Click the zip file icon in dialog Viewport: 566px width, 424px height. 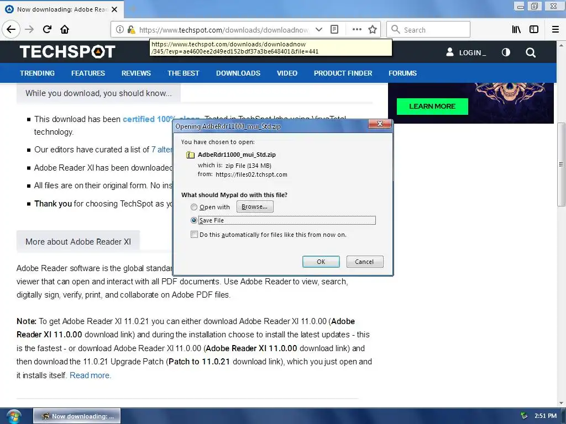pos(190,155)
